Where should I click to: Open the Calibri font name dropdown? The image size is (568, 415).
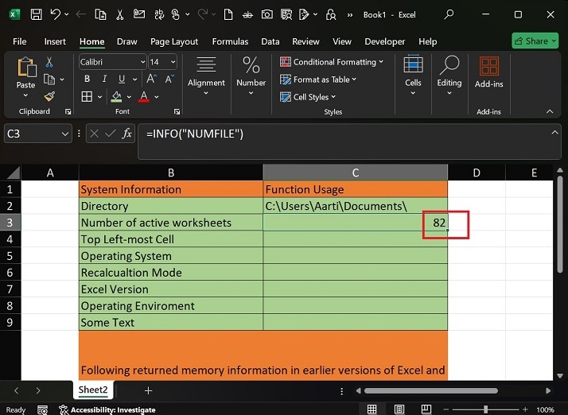[142, 62]
